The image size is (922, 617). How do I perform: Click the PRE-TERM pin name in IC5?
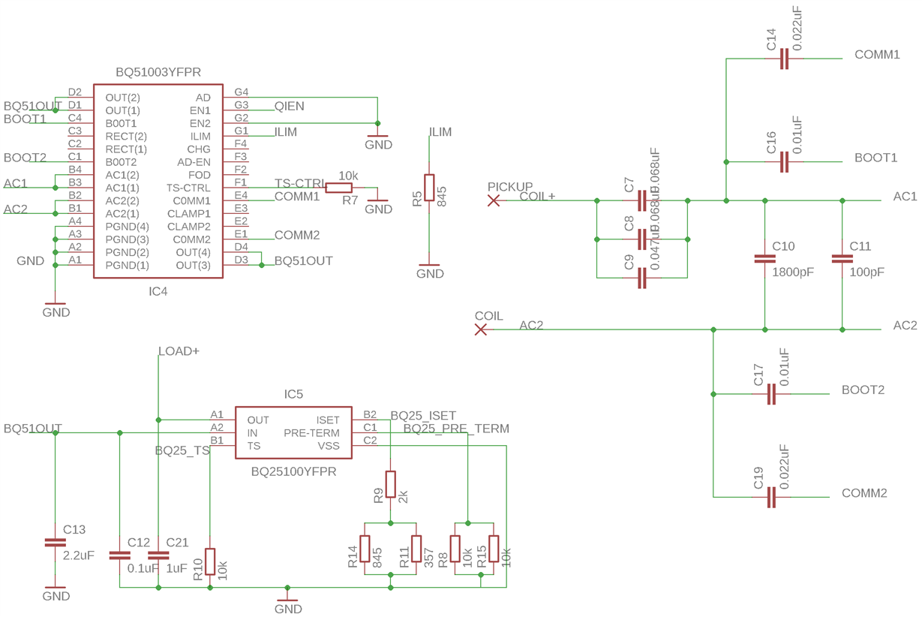click(x=311, y=433)
